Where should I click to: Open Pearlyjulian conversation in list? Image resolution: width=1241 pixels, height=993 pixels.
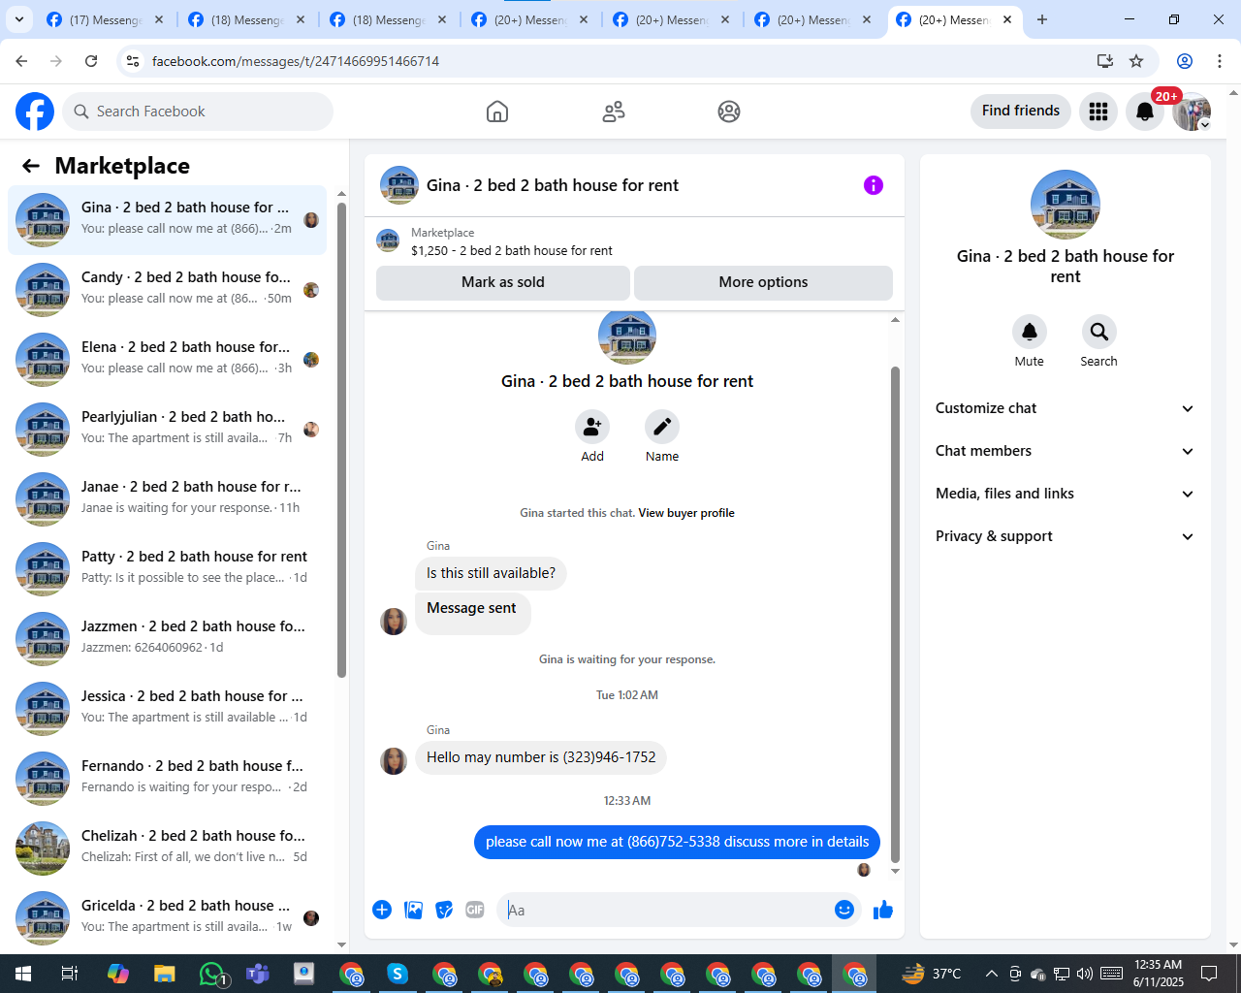168,430
